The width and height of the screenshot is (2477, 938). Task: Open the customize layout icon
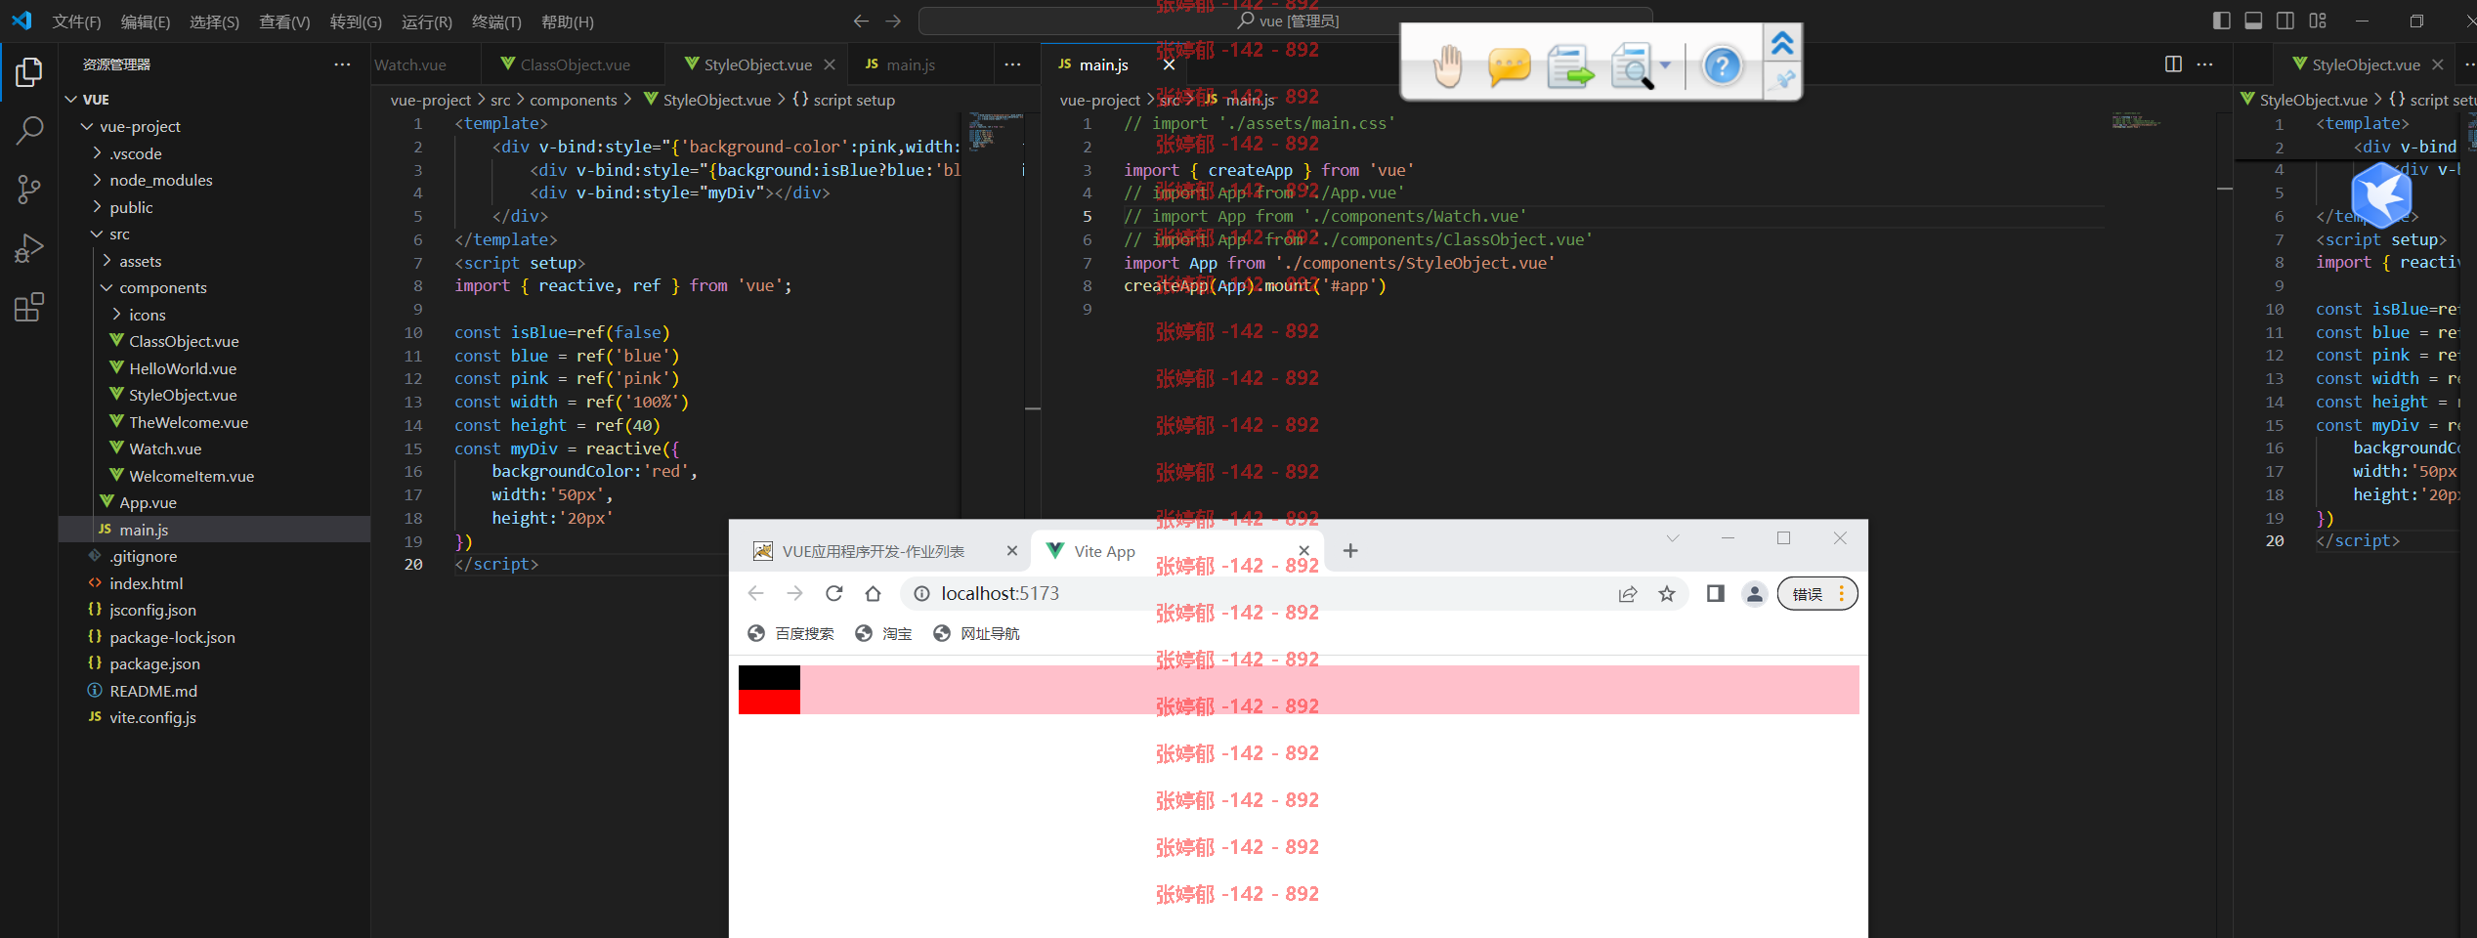tap(2317, 21)
